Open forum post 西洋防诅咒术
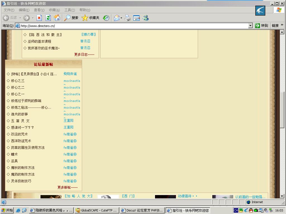This screenshot has width=286, height=214. [21, 141]
